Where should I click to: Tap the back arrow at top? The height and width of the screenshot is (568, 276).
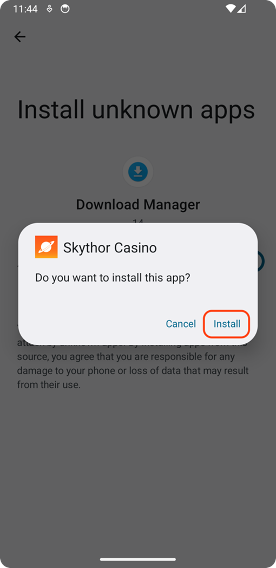coord(19,37)
